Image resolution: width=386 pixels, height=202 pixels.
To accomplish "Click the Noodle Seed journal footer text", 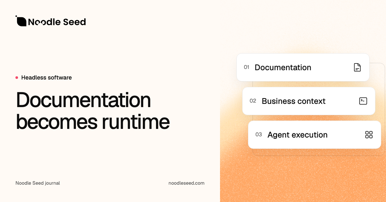I will (38, 183).
